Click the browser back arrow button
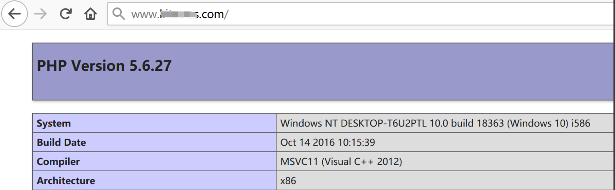The height and width of the screenshot is (190, 615). 14,14
